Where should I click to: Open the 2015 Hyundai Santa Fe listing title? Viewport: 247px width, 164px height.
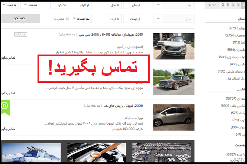pyautogui.click(x=111, y=34)
